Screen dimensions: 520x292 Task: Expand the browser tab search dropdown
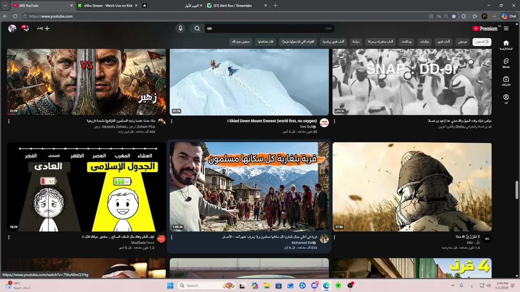click(x=5, y=6)
